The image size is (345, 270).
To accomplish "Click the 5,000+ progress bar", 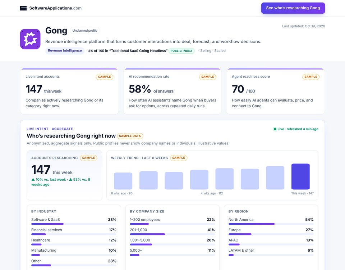I will (172, 255).
